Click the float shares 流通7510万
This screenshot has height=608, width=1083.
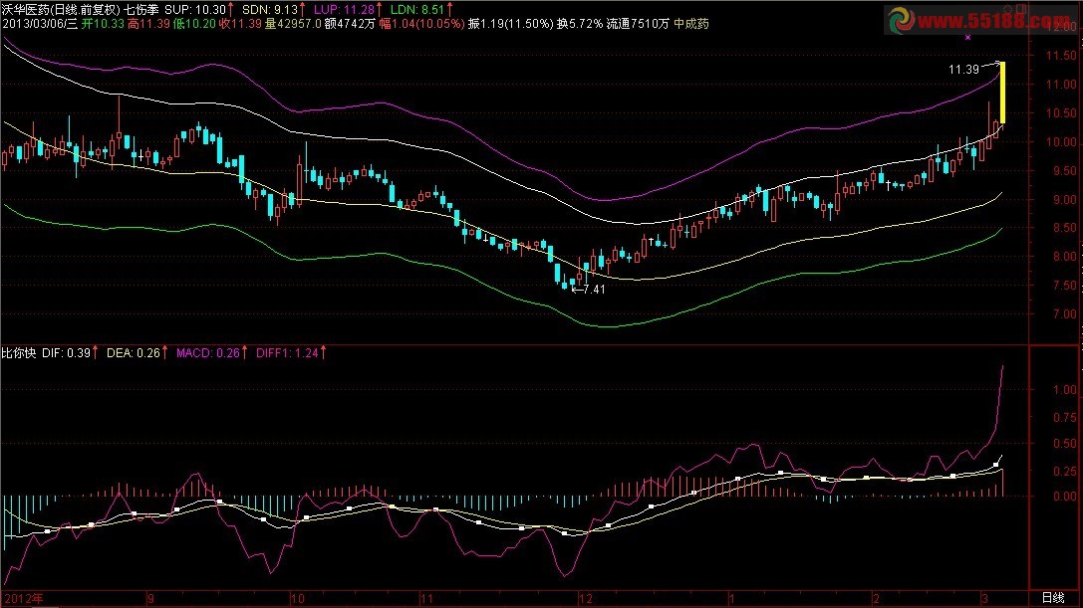click(638, 24)
